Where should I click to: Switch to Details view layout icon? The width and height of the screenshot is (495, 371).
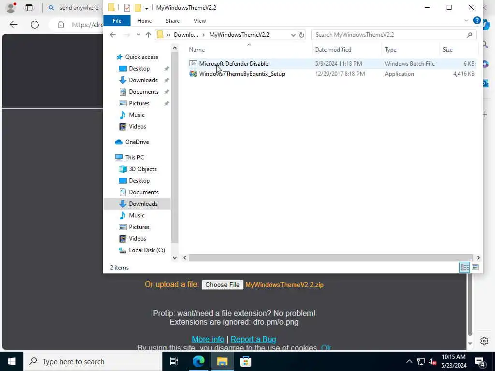(465, 268)
